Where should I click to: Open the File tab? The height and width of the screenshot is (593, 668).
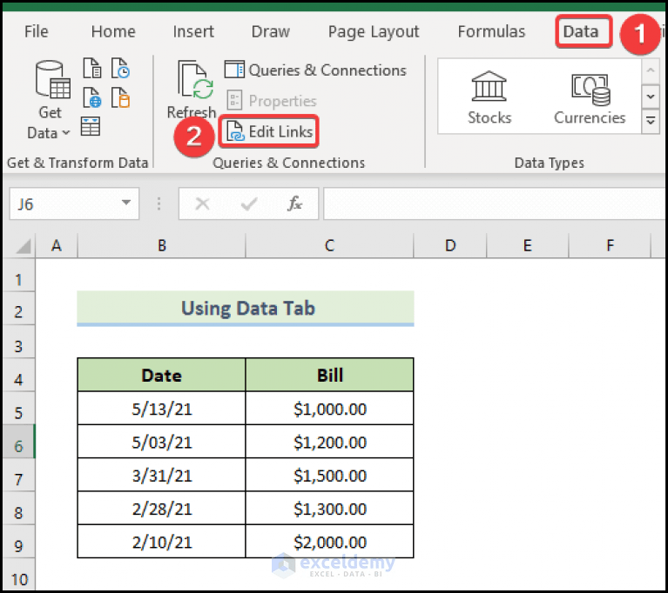[37, 31]
